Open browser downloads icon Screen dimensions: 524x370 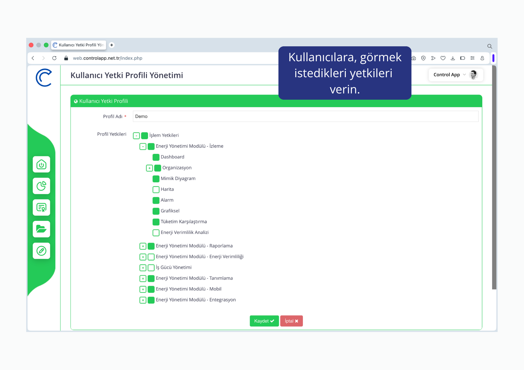[453, 58]
